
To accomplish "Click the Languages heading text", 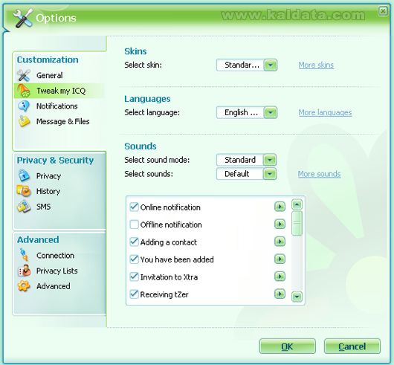I will (x=147, y=99).
